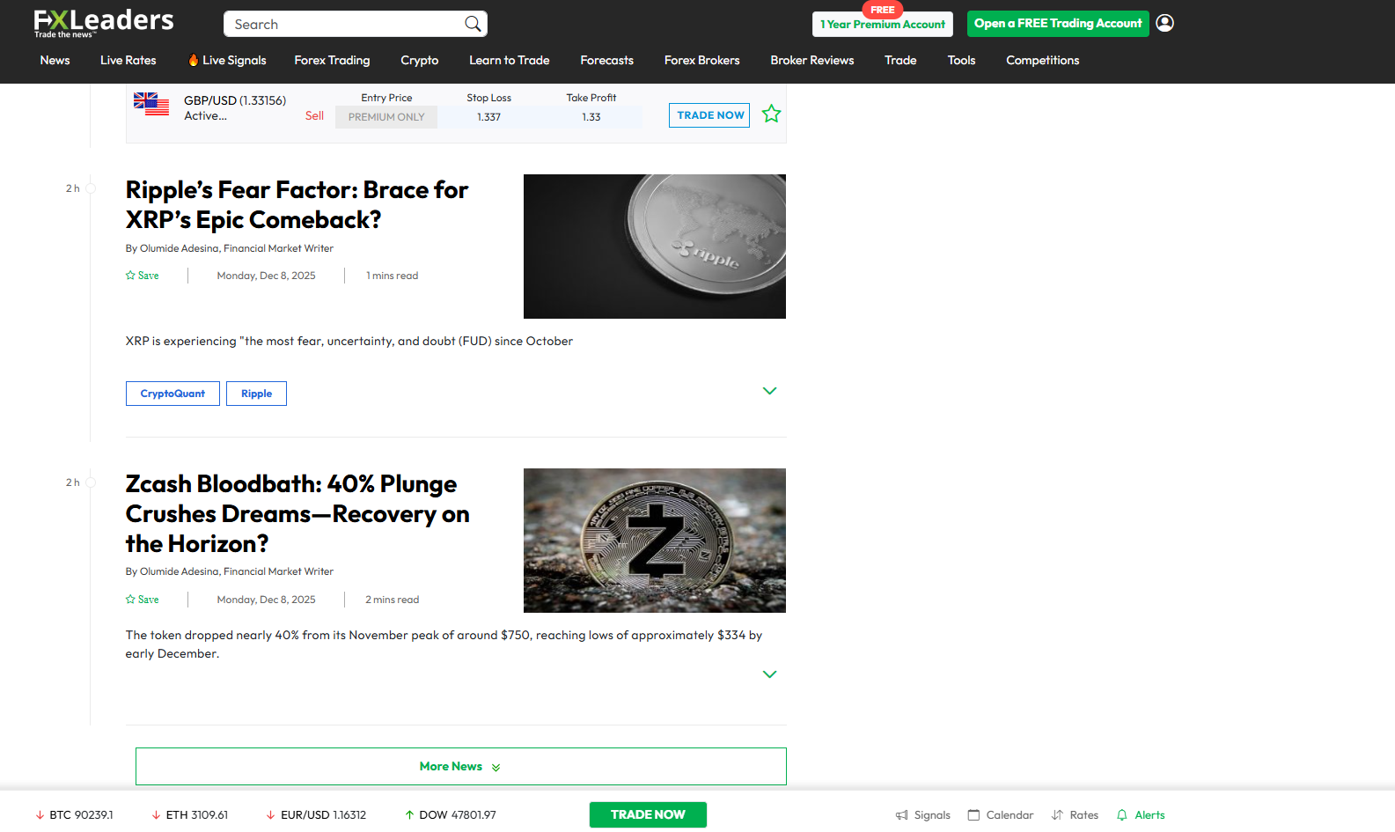Image resolution: width=1395 pixels, height=832 pixels.
Task: Favorite the GBP/USD signal star
Action: coord(771,114)
